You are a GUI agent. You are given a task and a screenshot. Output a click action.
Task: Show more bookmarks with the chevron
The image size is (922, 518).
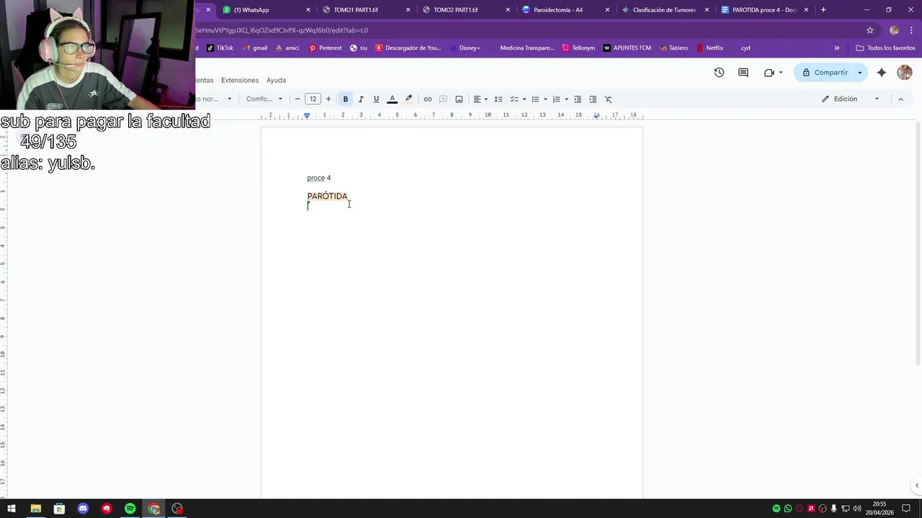(837, 48)
